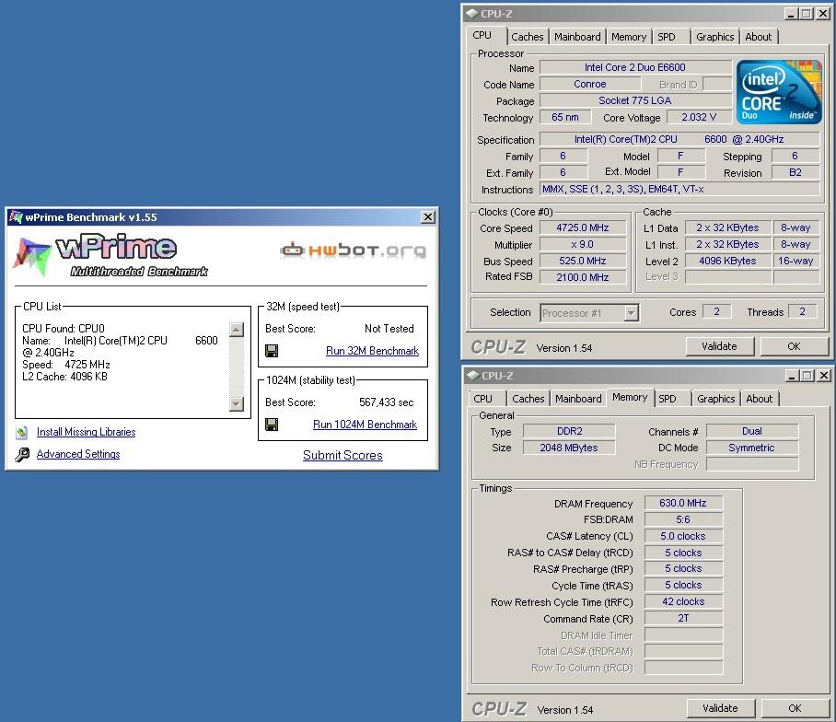Click Submit Scores link
This screenshot has height=722, width=836.
(x=343, y=455)
